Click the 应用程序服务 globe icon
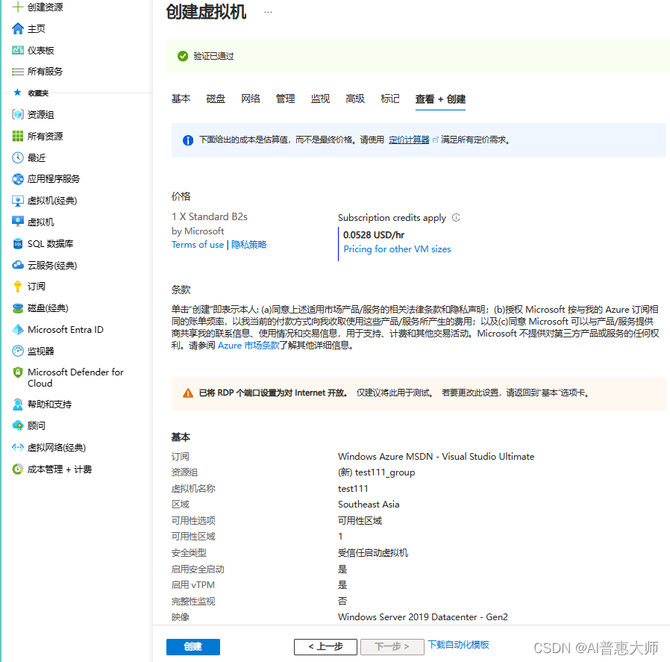The image size is (670, 662). (17, 179)
